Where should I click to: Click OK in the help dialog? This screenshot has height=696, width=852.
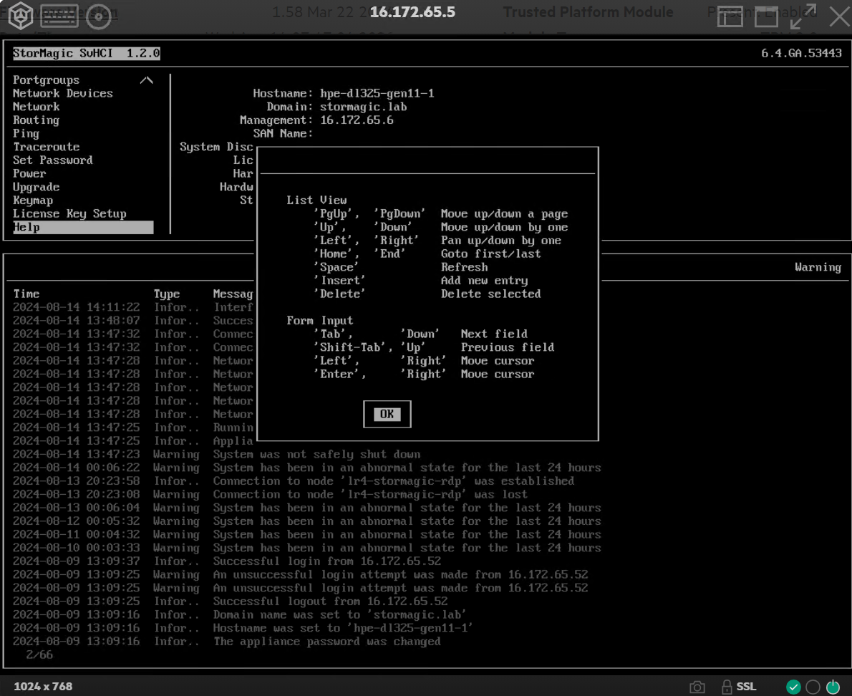click(x=387, y=414)
